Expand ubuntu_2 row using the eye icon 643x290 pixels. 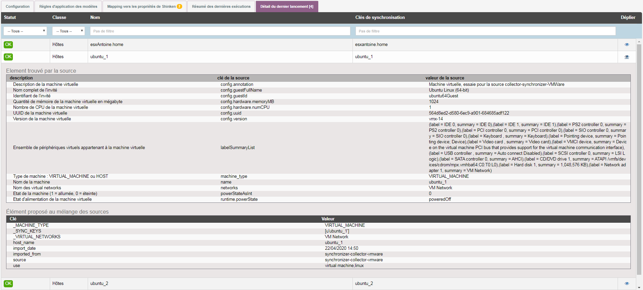tap(626, 284)
